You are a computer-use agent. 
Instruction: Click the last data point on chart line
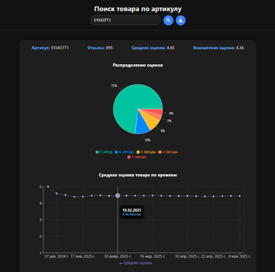point(240,196)
